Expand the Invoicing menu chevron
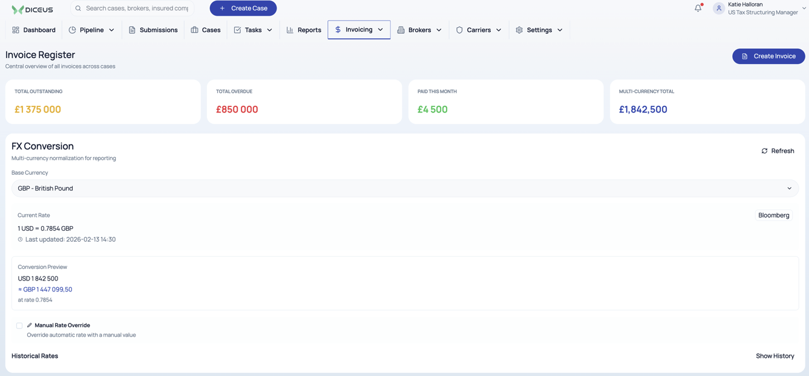 click(x=380, y=29)
